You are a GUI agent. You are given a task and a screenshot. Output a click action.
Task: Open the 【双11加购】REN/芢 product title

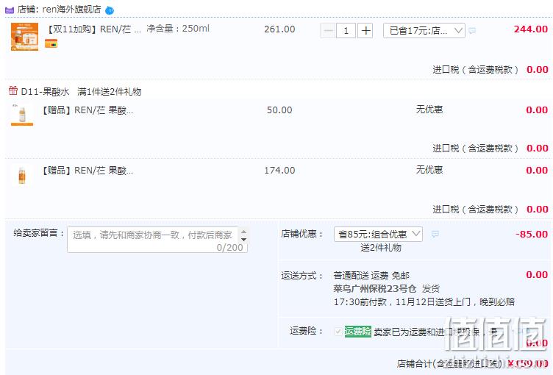(93, 29)
